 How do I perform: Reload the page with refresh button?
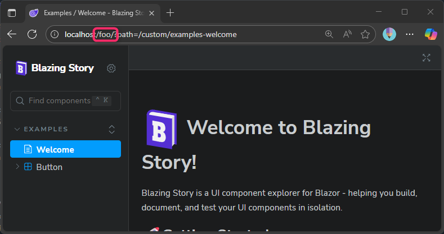click(x=32, y=34)
